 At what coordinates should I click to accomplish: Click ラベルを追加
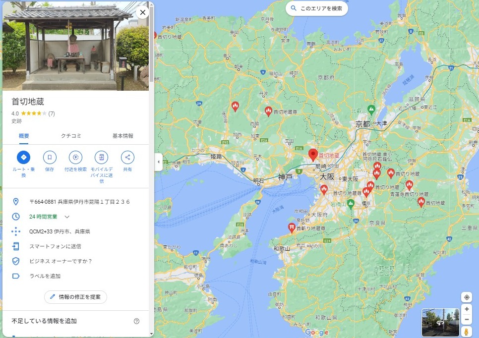[x=45, y=276]
